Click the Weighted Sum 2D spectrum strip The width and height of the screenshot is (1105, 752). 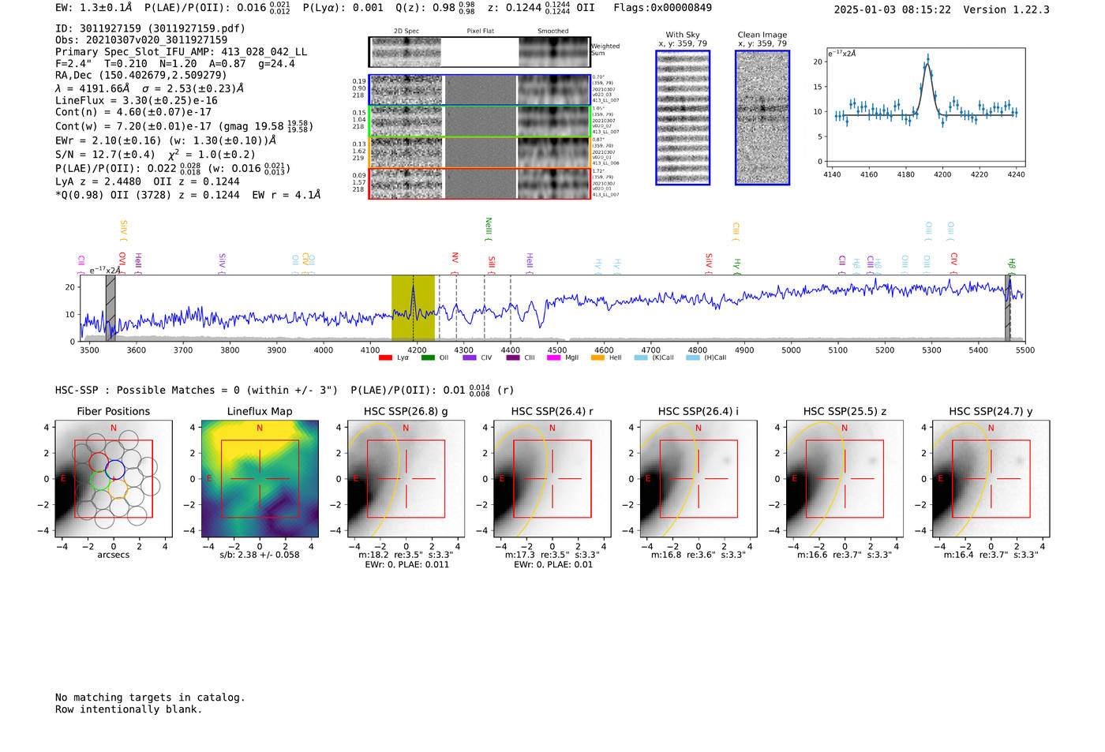[x=480, y=52]
